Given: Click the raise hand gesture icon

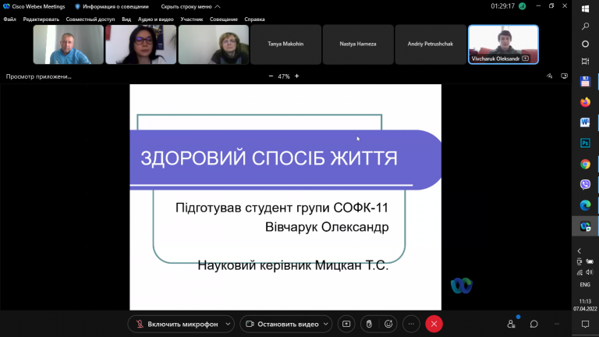Looking at the screenshot, I should [369, 324].
